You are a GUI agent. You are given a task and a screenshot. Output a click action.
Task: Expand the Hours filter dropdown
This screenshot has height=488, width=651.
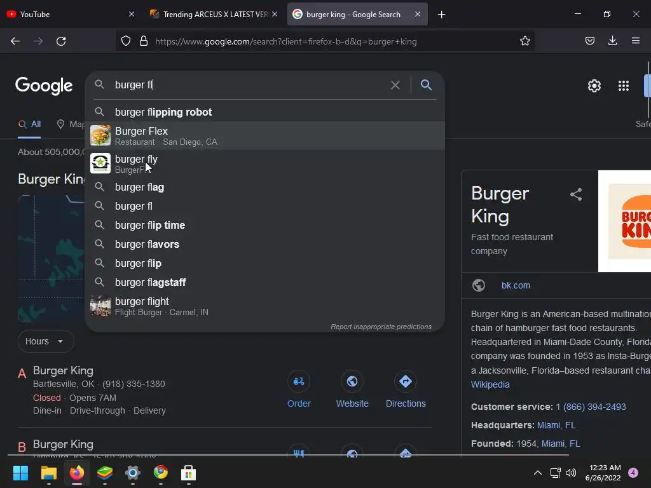tap(46, 341)
